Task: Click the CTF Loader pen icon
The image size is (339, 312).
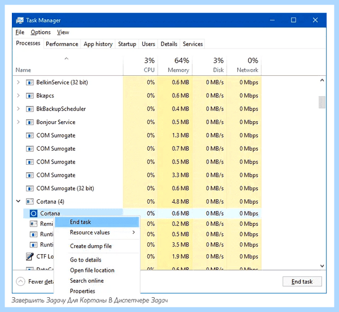Action: tap(29, 257)
